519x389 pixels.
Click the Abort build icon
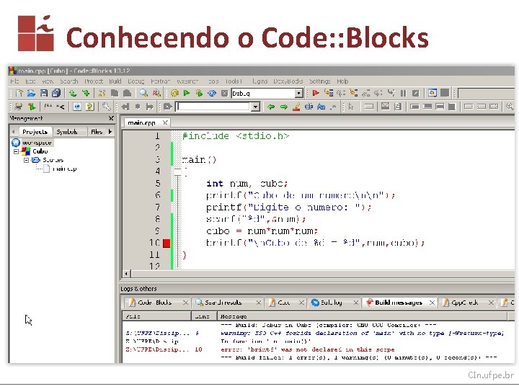pos(224,93)
